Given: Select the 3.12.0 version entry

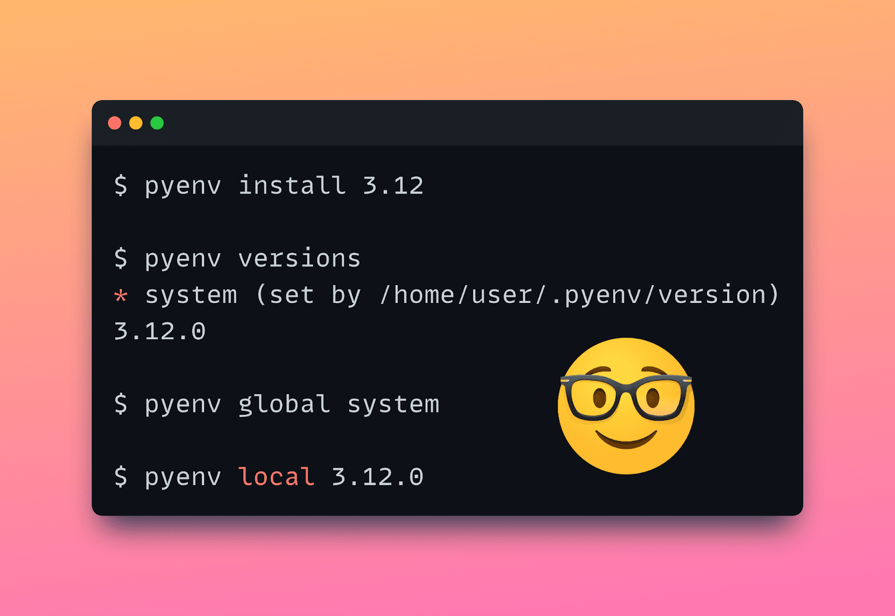Looking at the screenshot, I should (x=159, y=331).
